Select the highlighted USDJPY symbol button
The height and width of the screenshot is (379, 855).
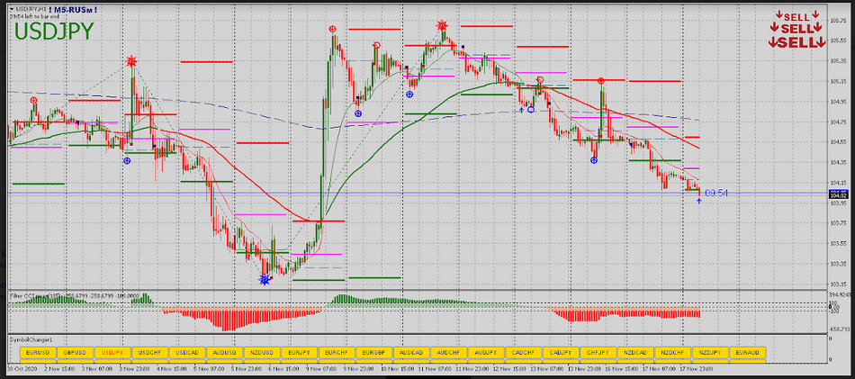[112, 353]
